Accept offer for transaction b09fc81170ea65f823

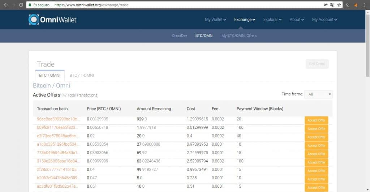point(316,129)
